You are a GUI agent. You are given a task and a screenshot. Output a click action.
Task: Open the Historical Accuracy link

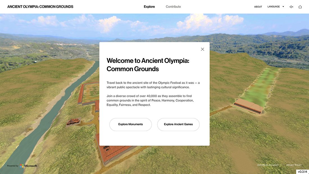pyautogui.click(x=268, y=165)
